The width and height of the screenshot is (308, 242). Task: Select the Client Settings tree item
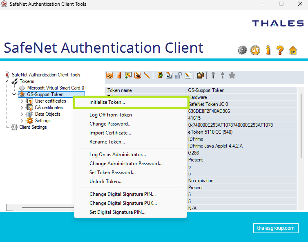coord(33,127)
